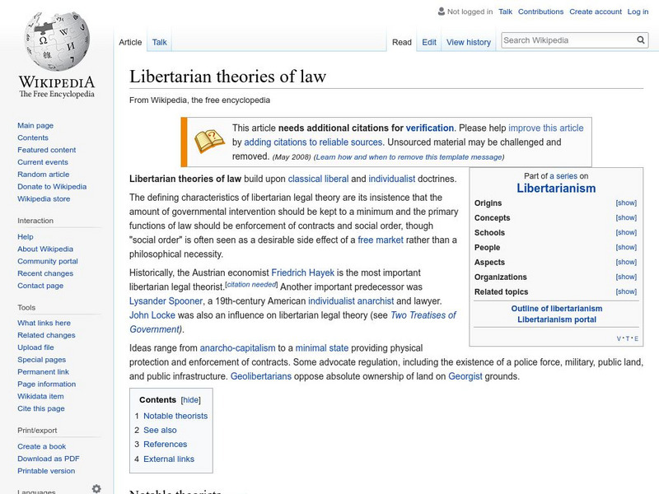The width and height of the screenshot is (659, 494).
Task: Open the Libertarianism series title link
Action: click(x=556, y=189)
